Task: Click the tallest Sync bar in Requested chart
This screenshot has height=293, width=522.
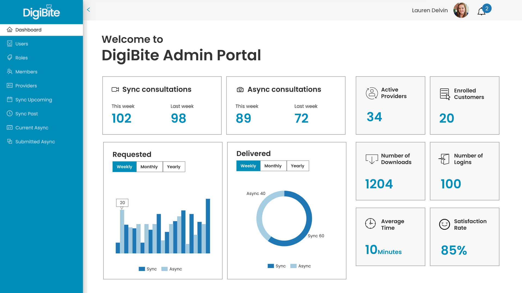Action: [208, 226]
